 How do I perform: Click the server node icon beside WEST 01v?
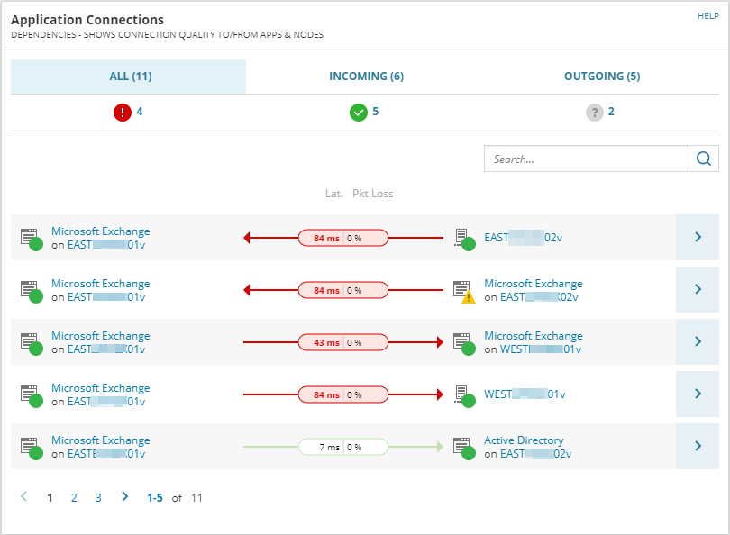click(x=464, y=394)
